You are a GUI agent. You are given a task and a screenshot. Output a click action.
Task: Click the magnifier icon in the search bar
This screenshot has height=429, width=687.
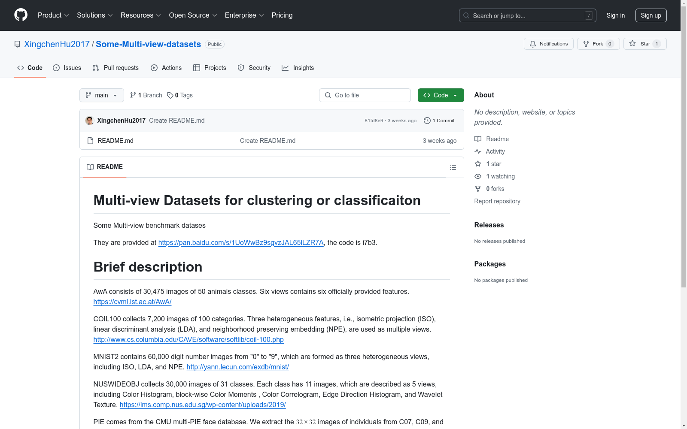[466, 15]
